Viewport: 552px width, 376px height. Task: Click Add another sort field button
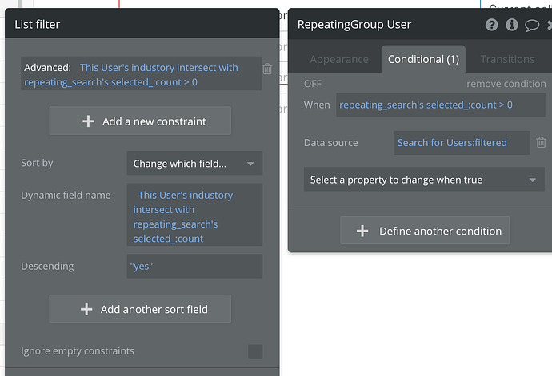(140, 309)
